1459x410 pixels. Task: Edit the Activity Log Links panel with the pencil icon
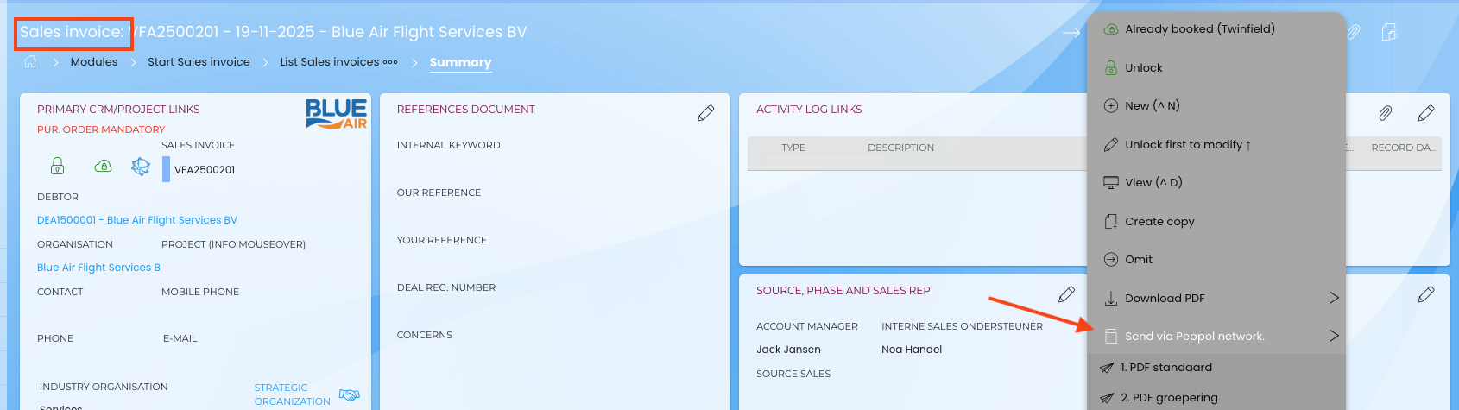click(1426, 113)
